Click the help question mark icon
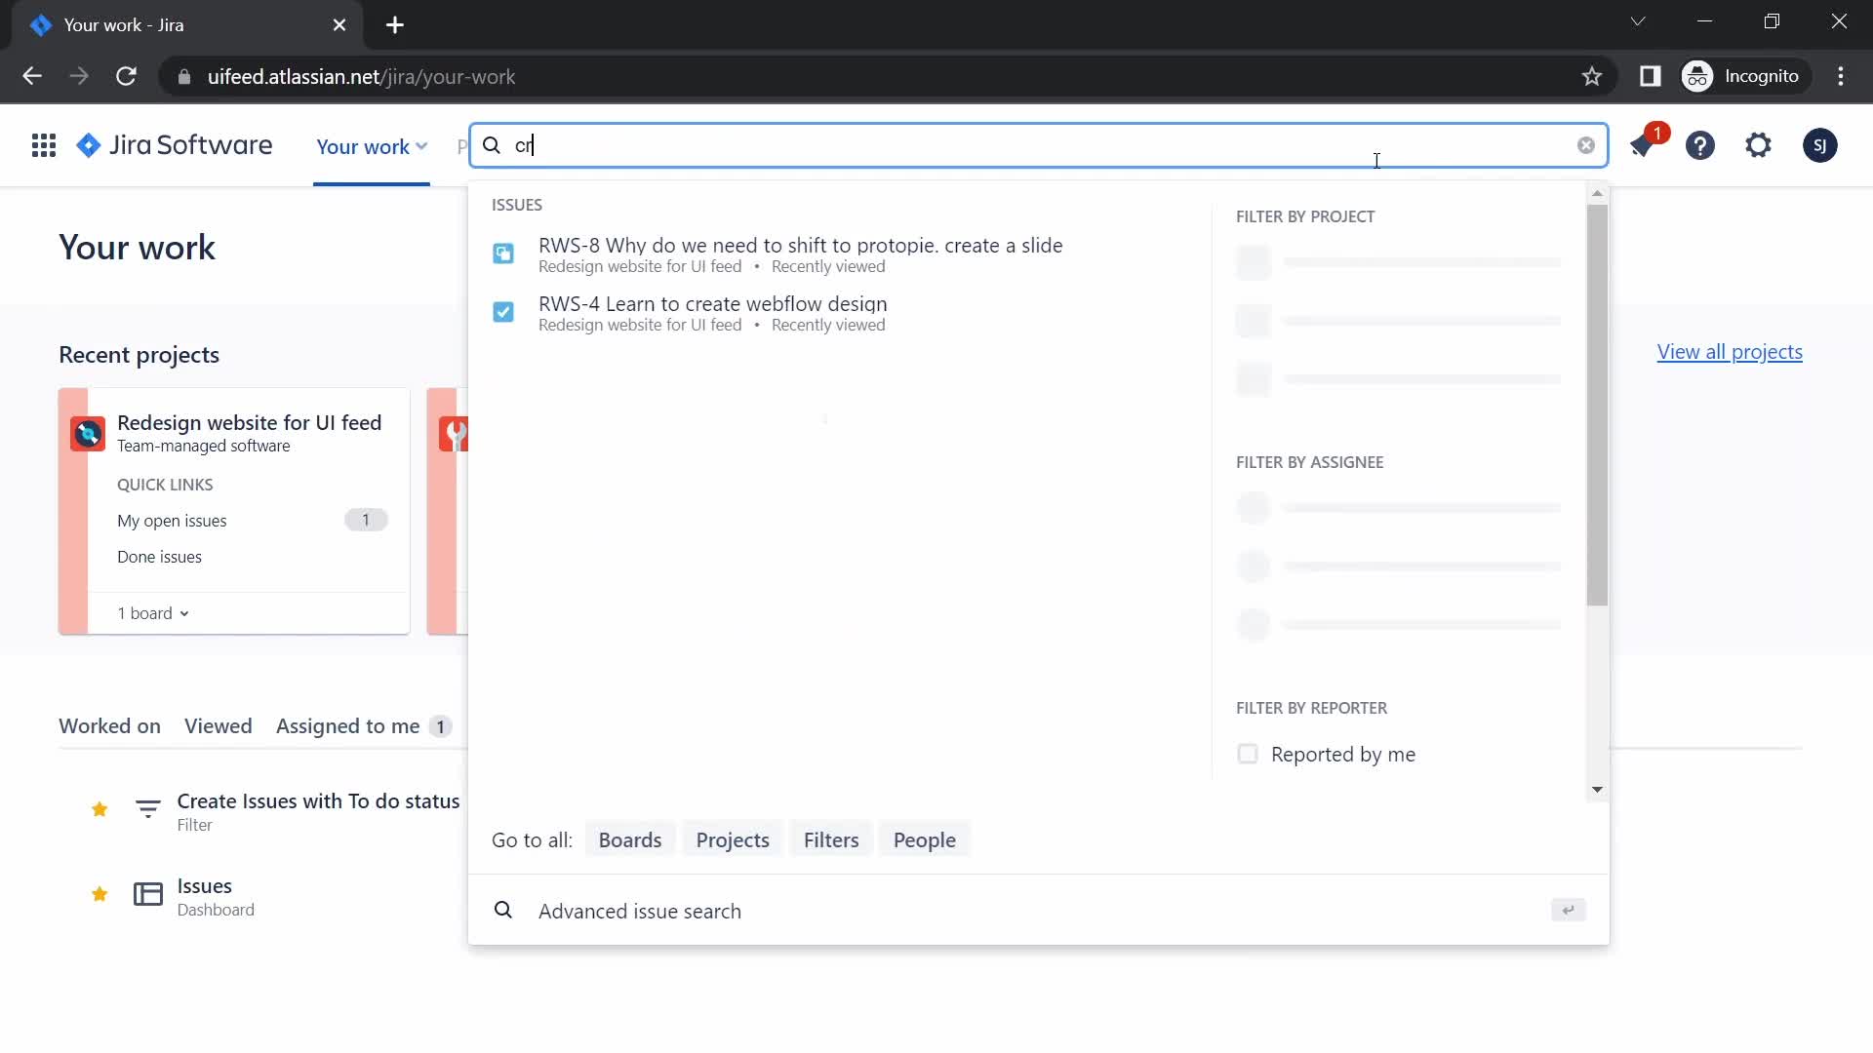This screenshot has width=1873, height=1053. (x=1700, y=144)
